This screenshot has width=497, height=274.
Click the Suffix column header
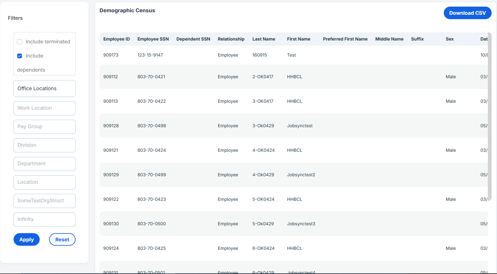[x=417, y=39]
